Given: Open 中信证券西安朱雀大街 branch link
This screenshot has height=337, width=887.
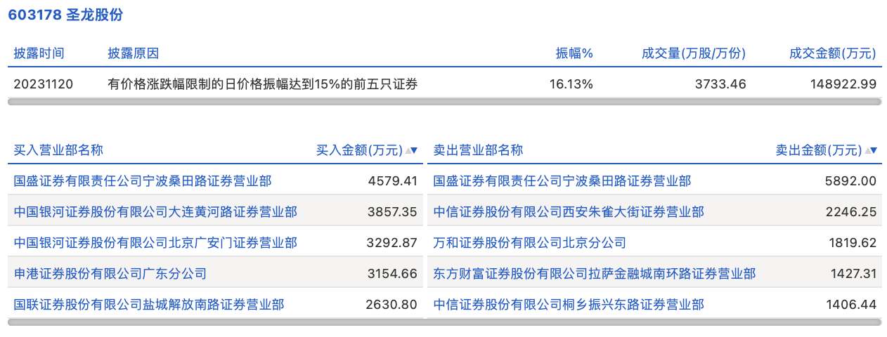Looking at the screenshot, I should tap(569, 212).
